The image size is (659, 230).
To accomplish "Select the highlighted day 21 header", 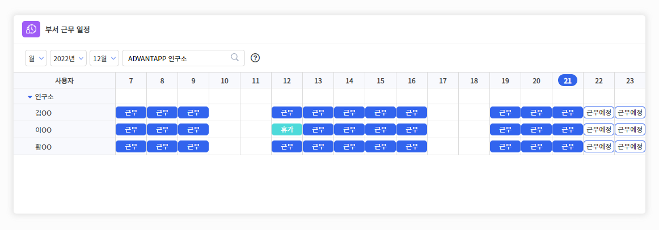I will pyautogui.click(x=567, y=80).
